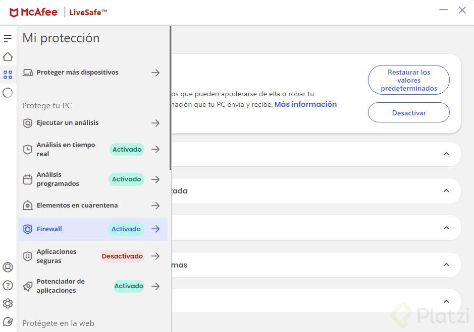Click the McAfee LiveSafe logo

[x=58, y=12]
